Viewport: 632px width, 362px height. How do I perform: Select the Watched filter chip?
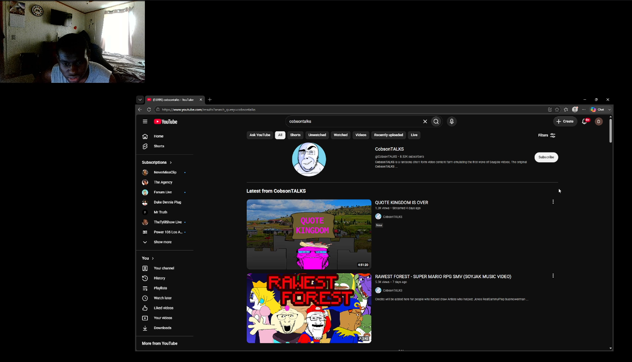341,135
